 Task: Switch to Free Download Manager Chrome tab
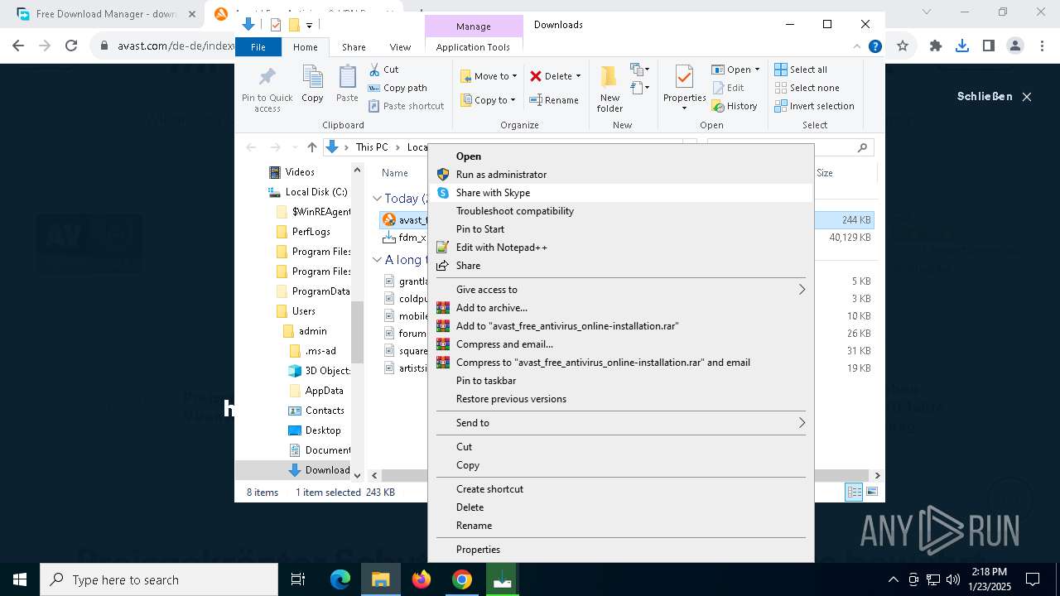tap(106, 14)
